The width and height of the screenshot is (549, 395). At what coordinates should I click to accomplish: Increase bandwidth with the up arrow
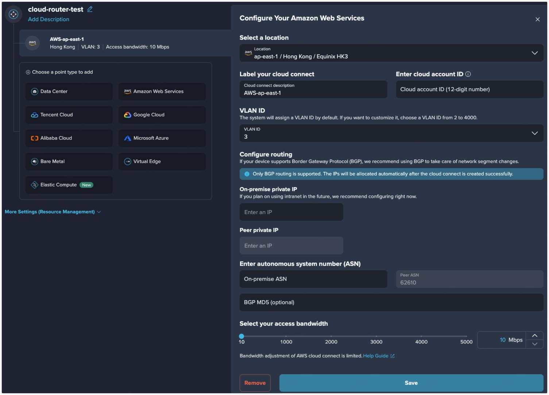(535, 336)
